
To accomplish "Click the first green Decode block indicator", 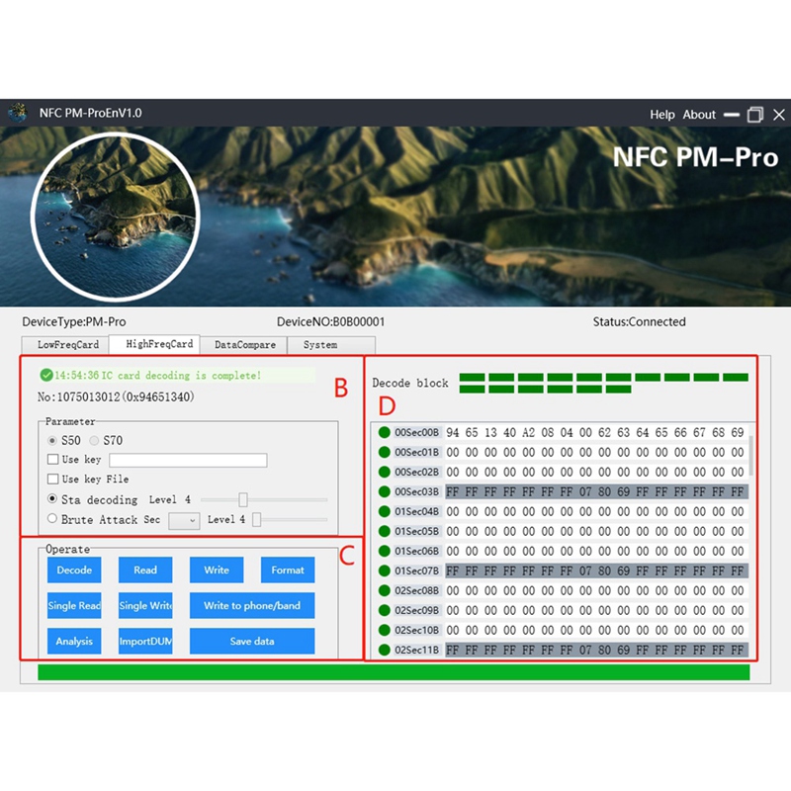I will click(472, 378).
